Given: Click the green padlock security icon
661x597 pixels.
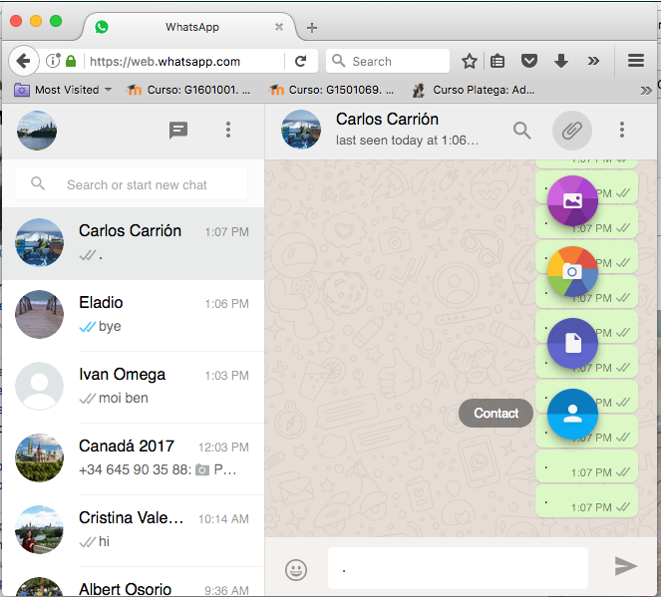Looking at the screenshot, I should (71, 61).
